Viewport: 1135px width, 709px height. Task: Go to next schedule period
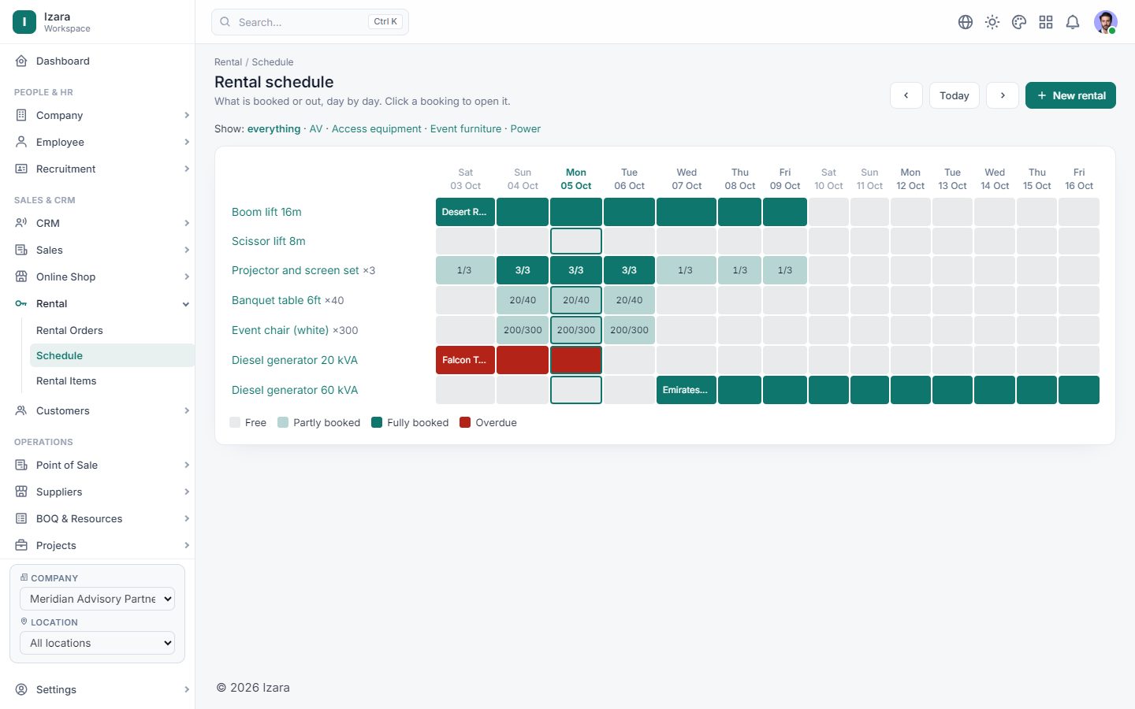(1003, 95)
